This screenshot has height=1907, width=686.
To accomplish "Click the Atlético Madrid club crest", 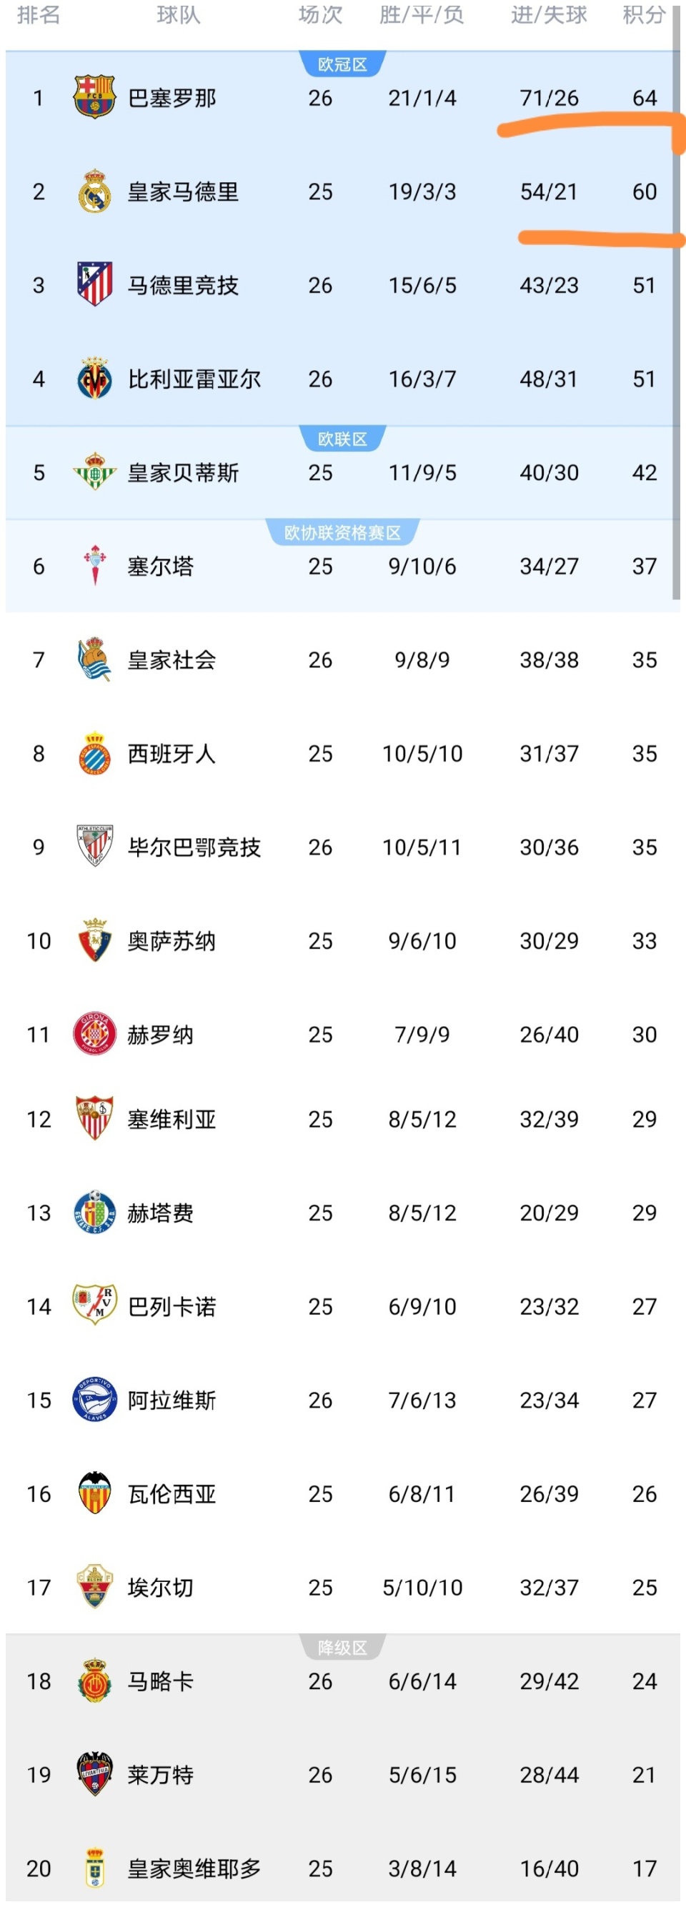I will click(x=94, y=284).
